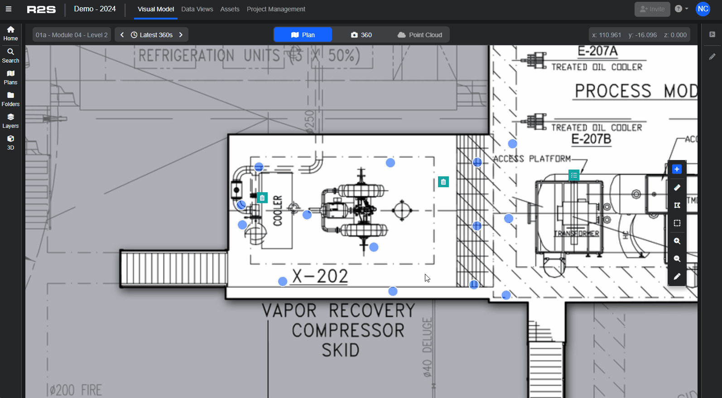722x398 pixels.
Task: Open 360 marker at top of dashed skid outline
Action: tap(390, 163)
